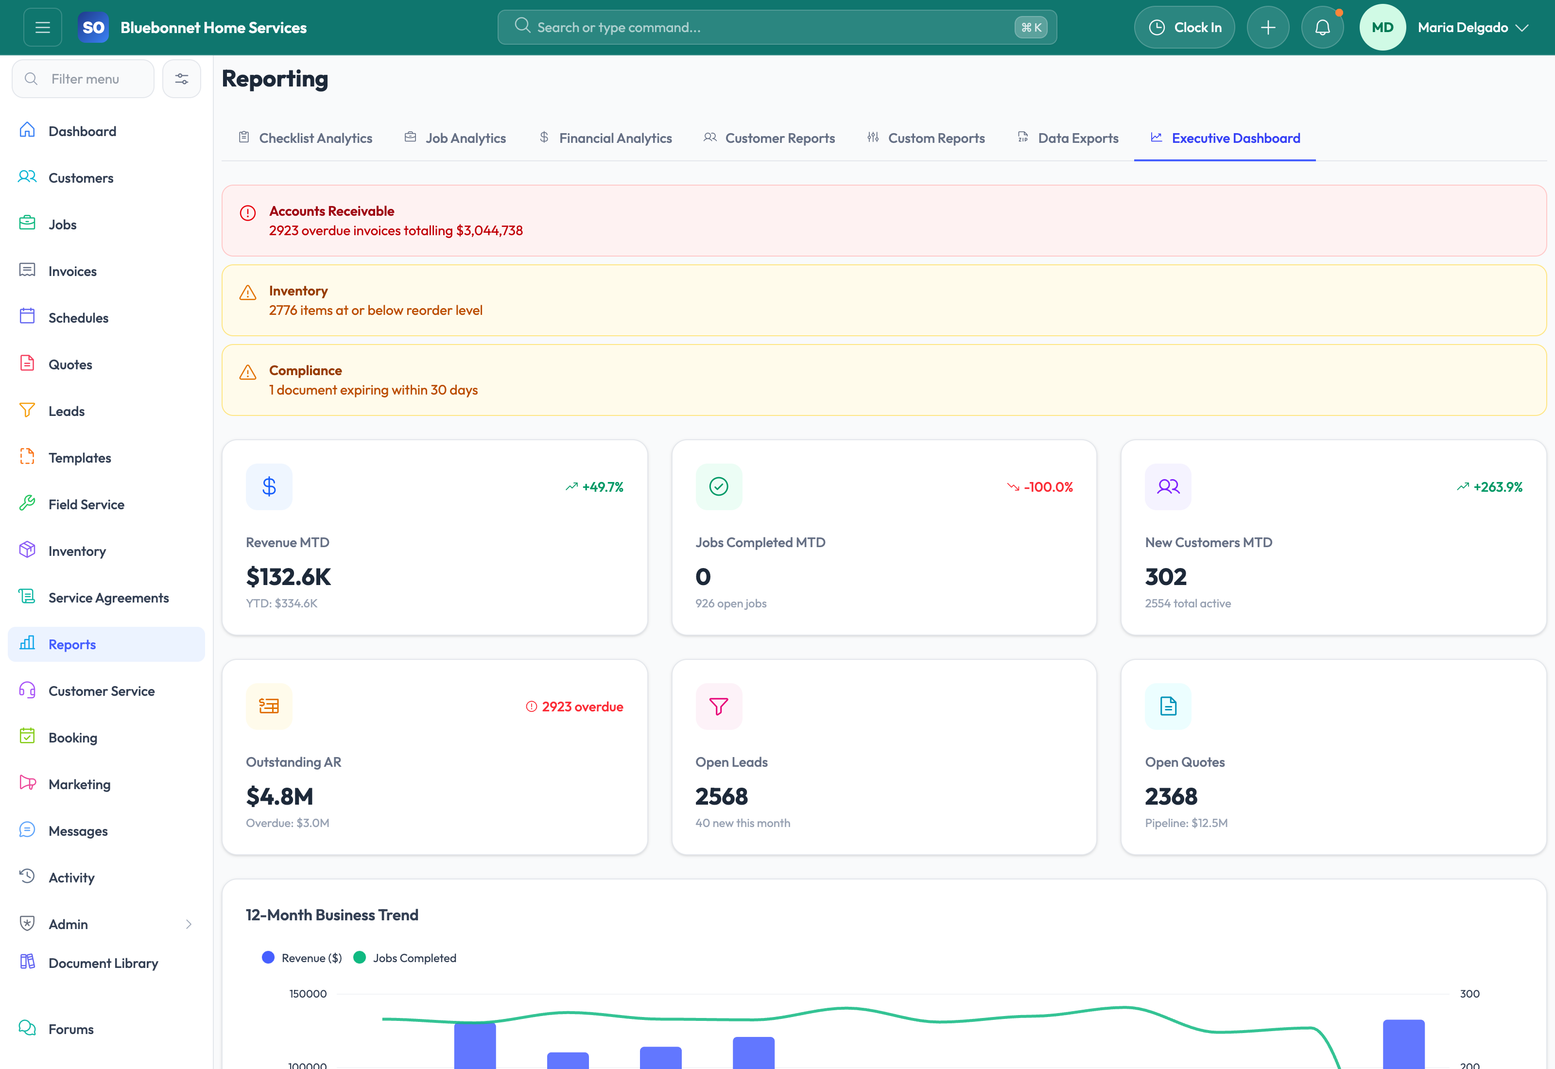Click the Leads funnel icon in sidebar
Image resolution: width=1555 pixels, height=1069 pixels.
coord(28,410)
